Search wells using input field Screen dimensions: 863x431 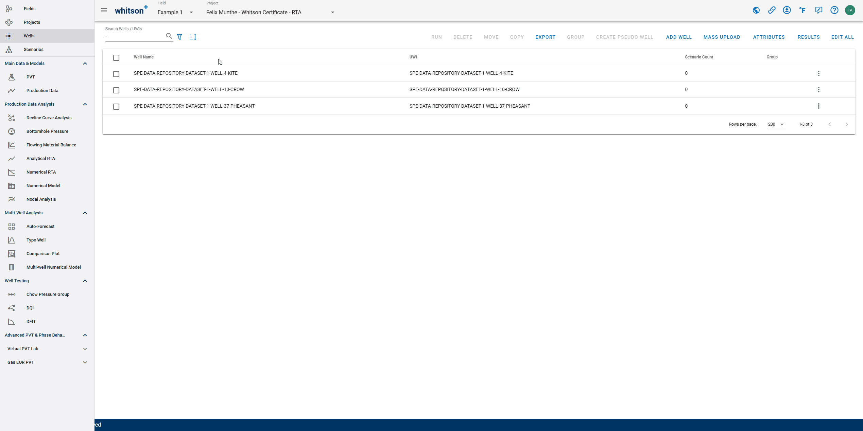pyautogui.click(x=135, y=36)
